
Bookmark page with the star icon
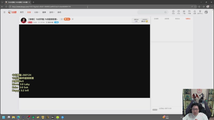[195, 6]
